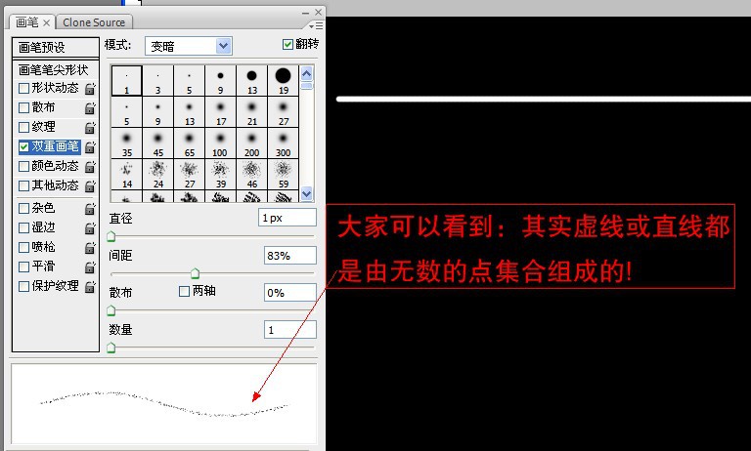Uncheck the 双重画笔 checkbox

[x=23, y=146]
